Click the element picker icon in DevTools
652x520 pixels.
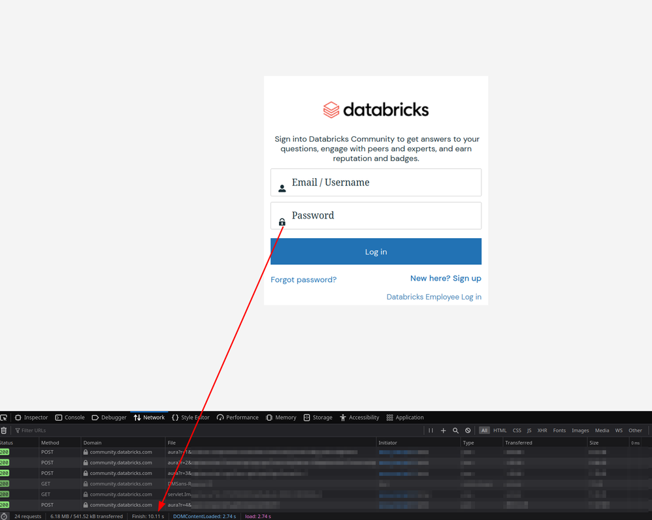tap(4, 418)
